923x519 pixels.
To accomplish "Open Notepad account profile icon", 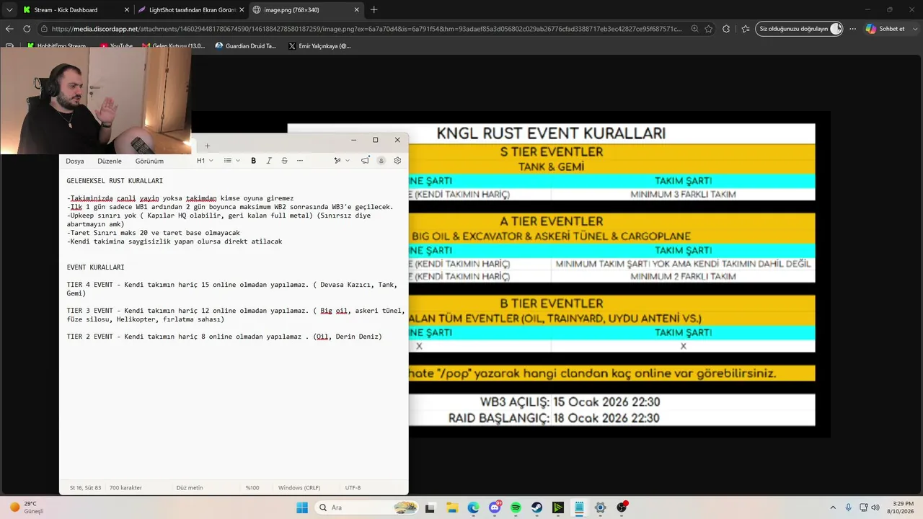I will point(381,161).
